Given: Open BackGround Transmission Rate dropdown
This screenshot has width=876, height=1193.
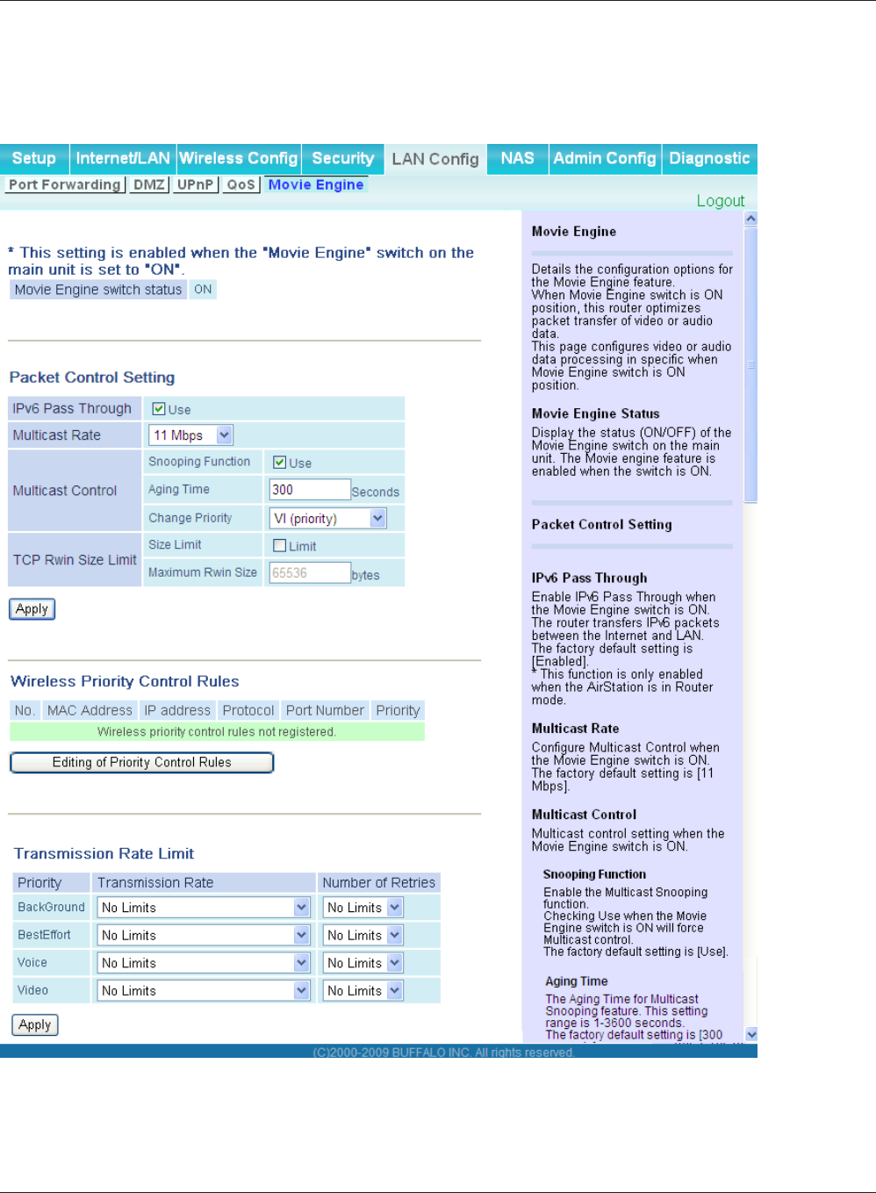Looking at the screenshot, I should pyautogui.click(x=204, y=908).
